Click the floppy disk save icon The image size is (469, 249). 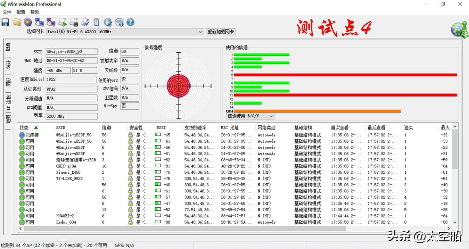tap(5, 23)
